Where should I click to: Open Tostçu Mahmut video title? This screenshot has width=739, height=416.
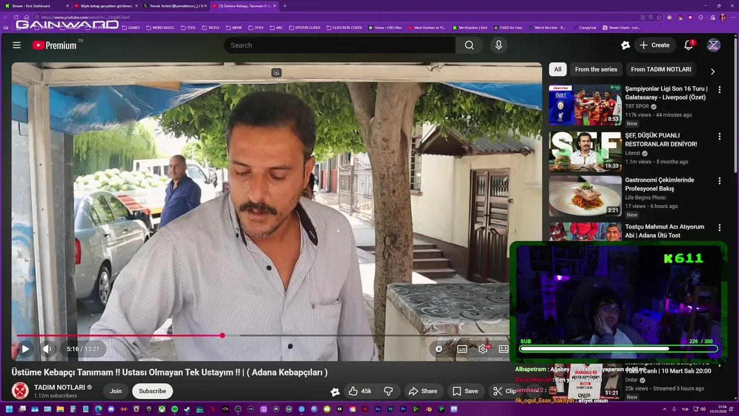click(x=665, y=231)
